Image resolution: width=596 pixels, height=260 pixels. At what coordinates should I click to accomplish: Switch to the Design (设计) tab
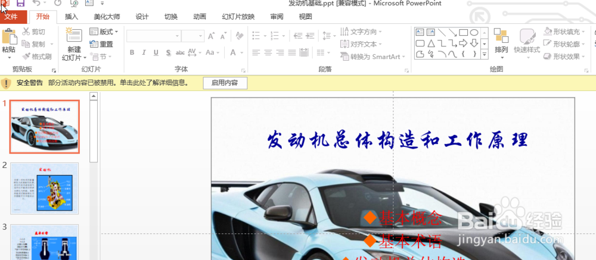142,17
